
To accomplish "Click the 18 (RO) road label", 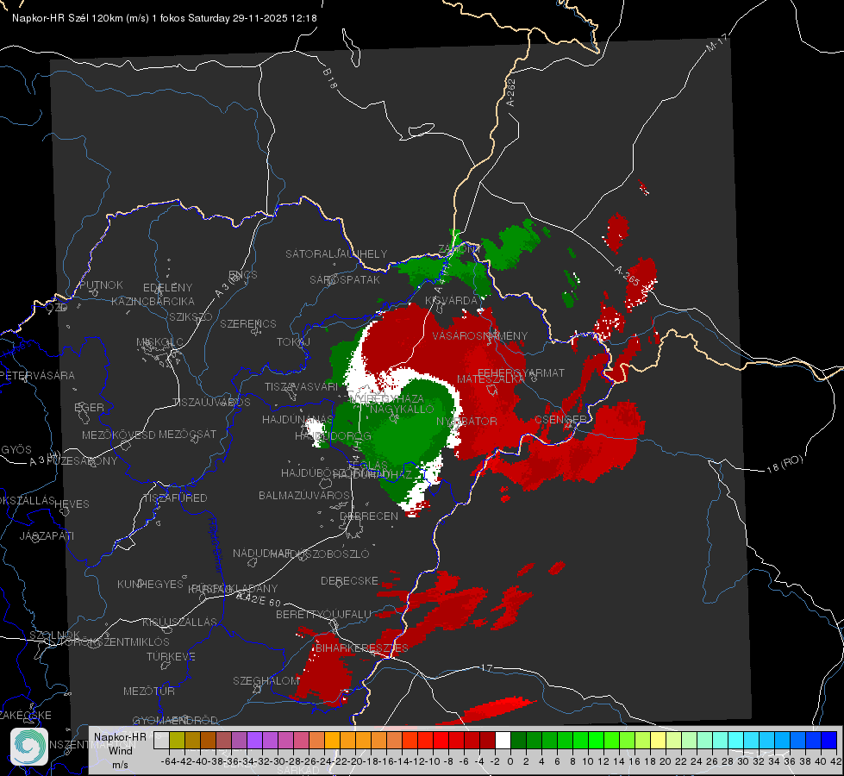I will (x=785, y=464).
